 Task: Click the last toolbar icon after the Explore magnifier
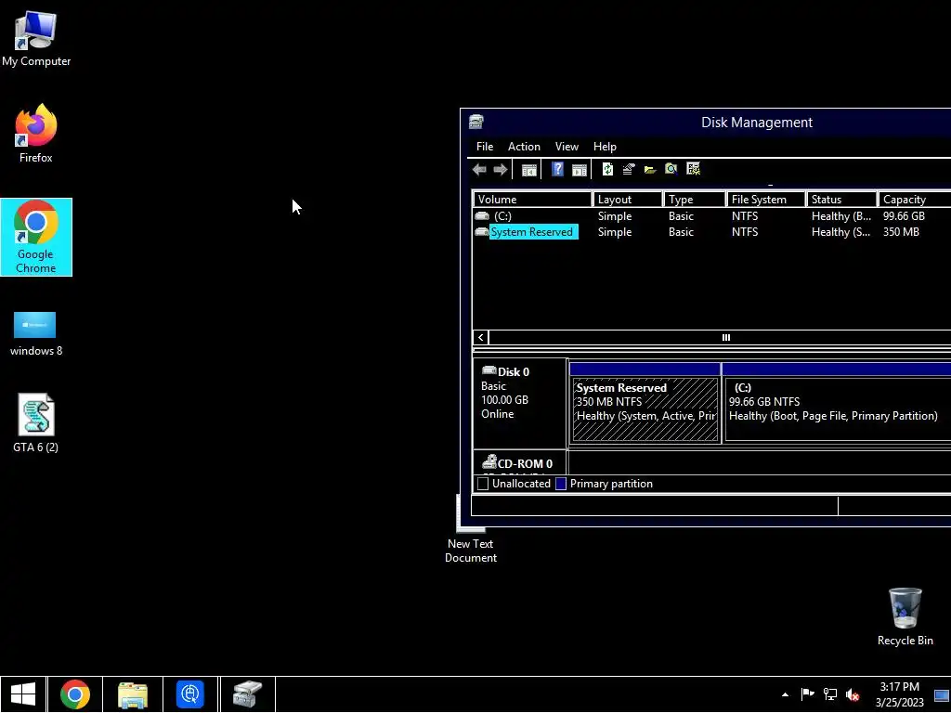pos(693,169)
